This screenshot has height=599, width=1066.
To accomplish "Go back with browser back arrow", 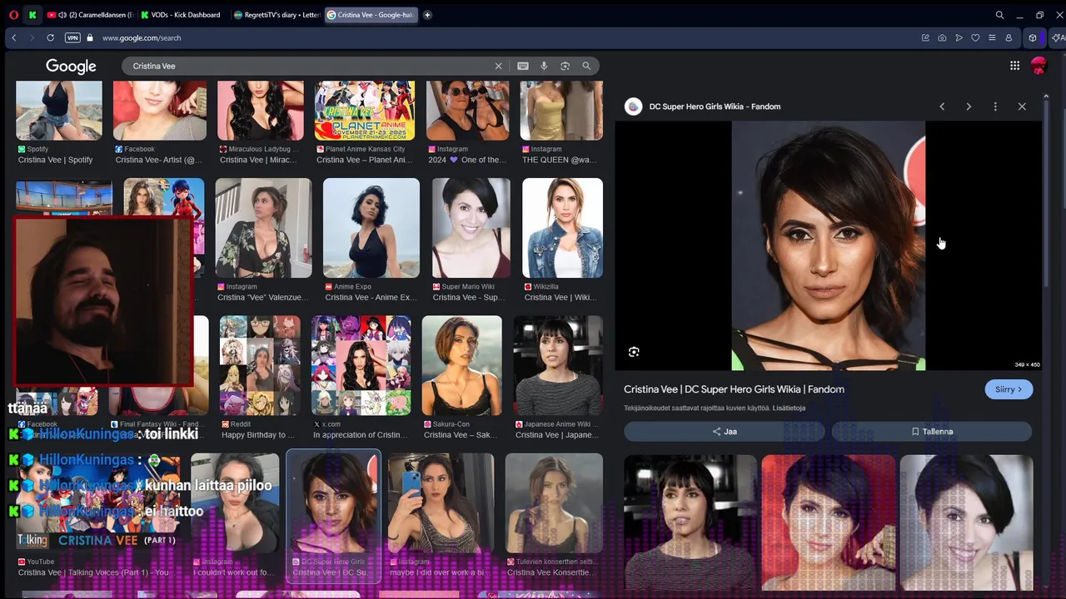I will 14,37.
